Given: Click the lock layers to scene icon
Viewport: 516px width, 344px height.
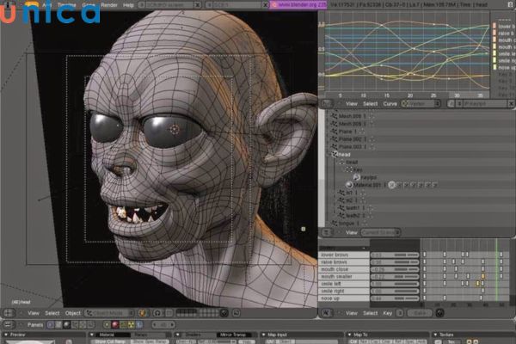Looking at the screenshot, I should pos(224,313).
